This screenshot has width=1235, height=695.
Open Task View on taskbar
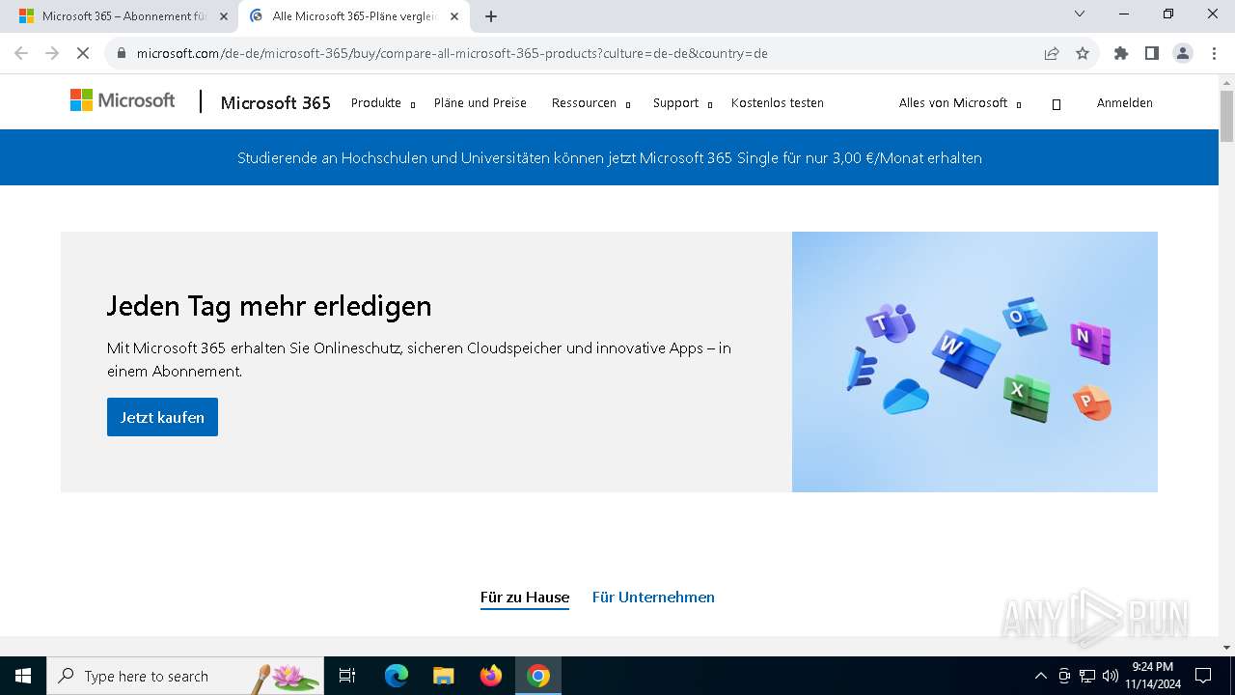347,676
